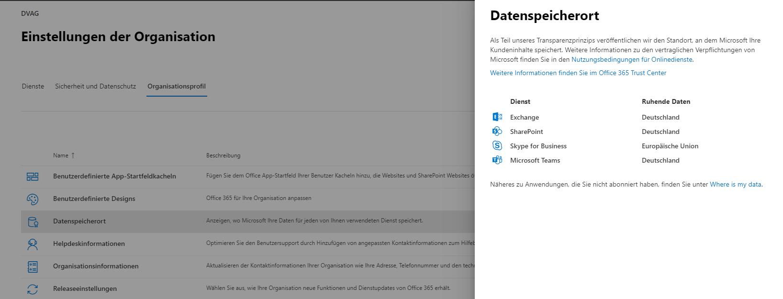783x299 pixels.
Task: Open Benutzerdefinierte Designs setting
Action: pyautogui.click(x=94, y=199)
